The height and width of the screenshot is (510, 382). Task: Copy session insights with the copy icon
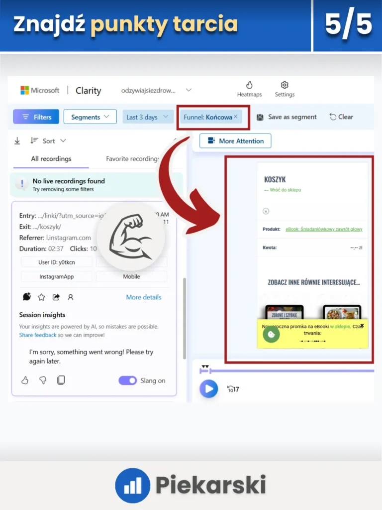click(x=61, y=380)
